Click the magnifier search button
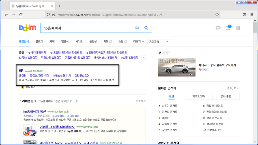This screenshot has width=258, height=145. [146, 28]
